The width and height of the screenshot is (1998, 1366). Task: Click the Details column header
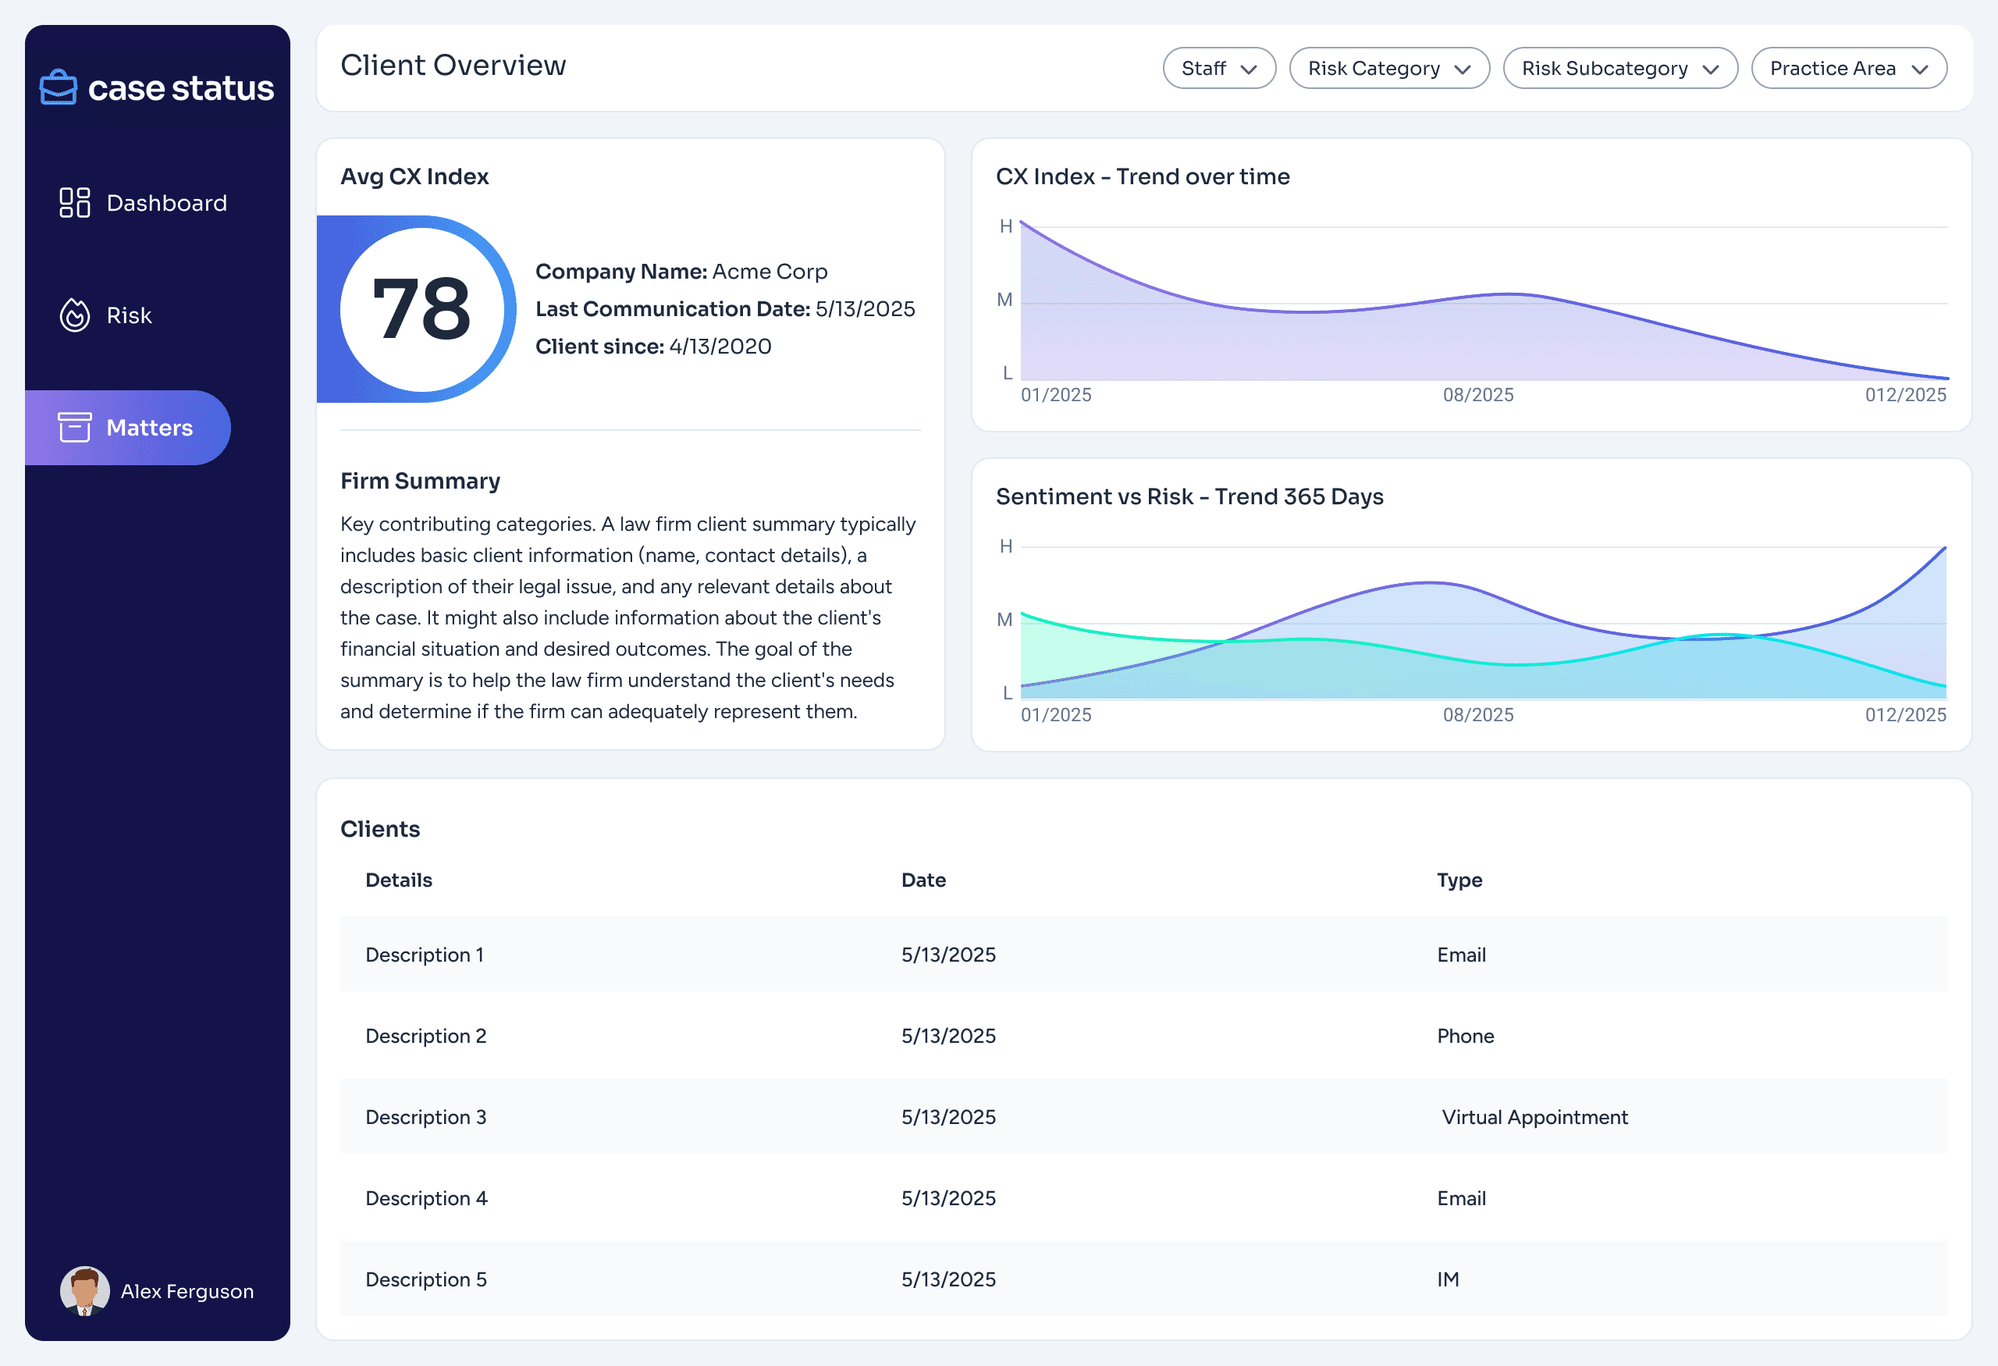(x=399, y=880)
